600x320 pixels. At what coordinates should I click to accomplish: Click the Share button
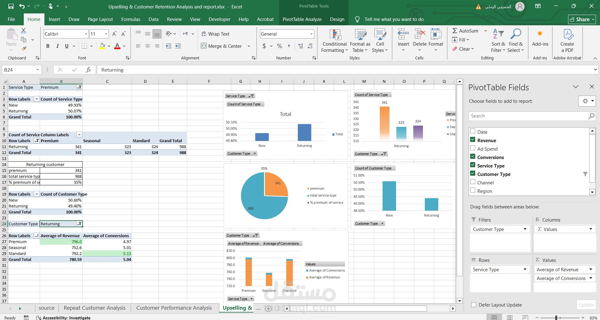click(x=582, y=19)
